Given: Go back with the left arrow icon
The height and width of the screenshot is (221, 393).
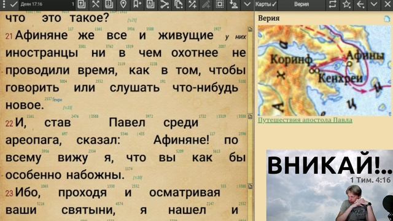Looking at the screenshot, I should pos(360,4).
